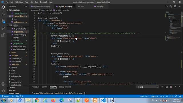Open the Explorer view icon

pos(3,7)
